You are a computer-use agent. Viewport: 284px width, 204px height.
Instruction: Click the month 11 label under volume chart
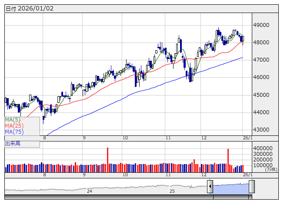pos(168,175)
